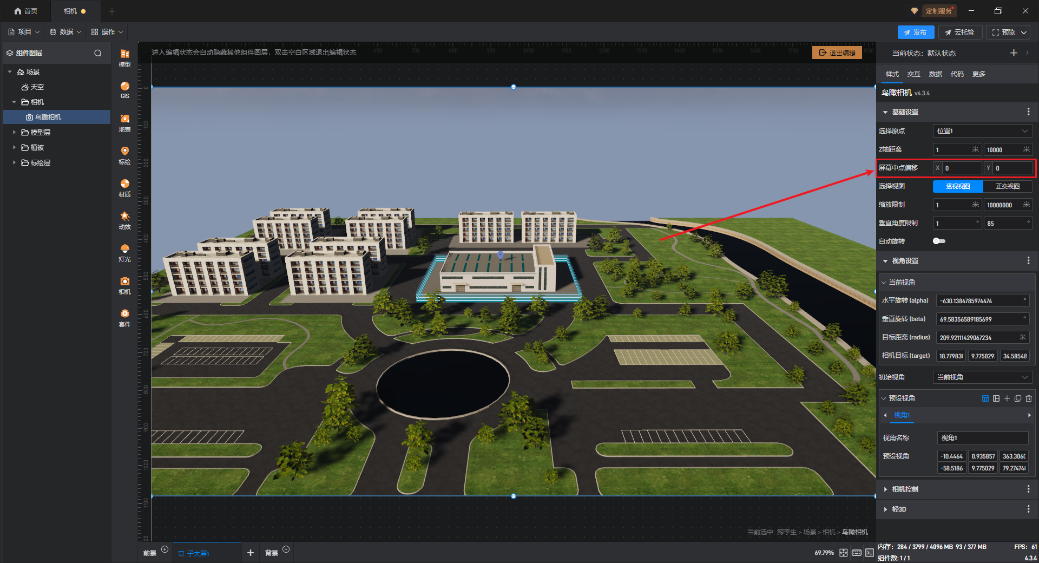Viewport: 1039px width, 563px height.
Task: Select 透视视图 perspective view option
Action: click(958, 186)
